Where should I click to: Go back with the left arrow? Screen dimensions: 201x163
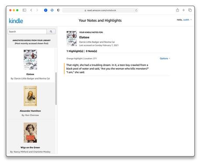coord(31,10)
